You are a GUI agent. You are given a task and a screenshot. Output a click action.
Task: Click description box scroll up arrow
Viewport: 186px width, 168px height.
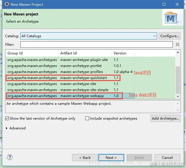[x=178, y=103]
